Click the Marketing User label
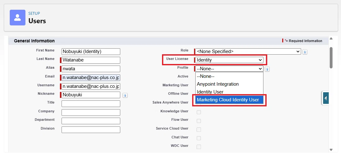Screen dimensions: 341x155 coord(176,85)
